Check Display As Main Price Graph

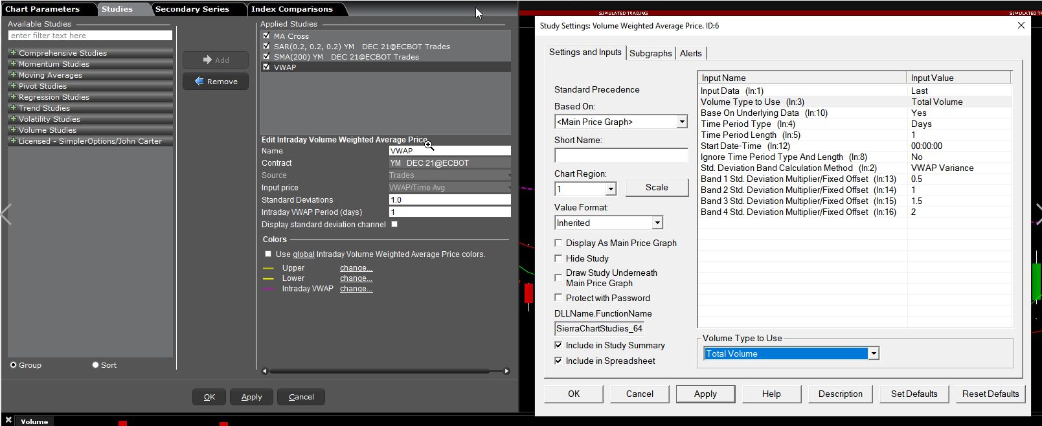point(558,243)
